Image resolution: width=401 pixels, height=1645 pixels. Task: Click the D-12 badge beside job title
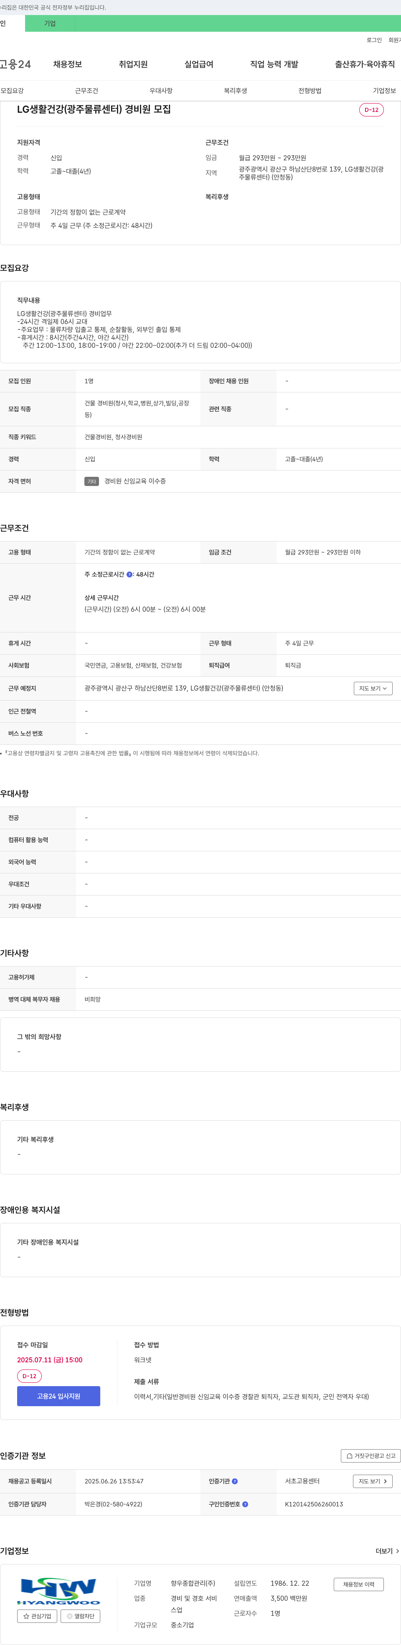[x=372, y=110]
